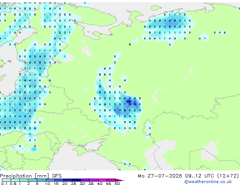Click the 45–50 mm legend color swatch
Screen dimensions: 240x185
tap(111, 180)
